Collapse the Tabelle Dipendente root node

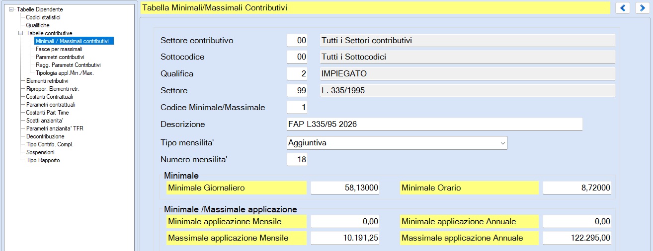pos(11,9)
